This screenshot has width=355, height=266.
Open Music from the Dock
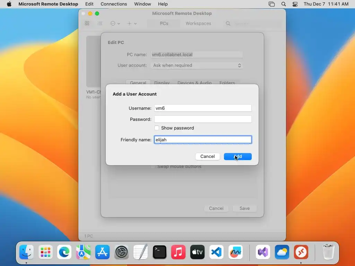click(x=178, y=252)
